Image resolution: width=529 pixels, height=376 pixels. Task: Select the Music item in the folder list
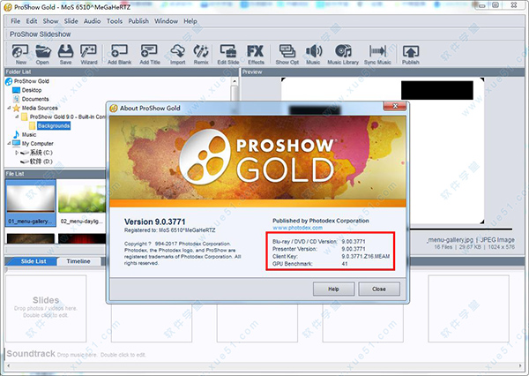[x=25, y=134]
